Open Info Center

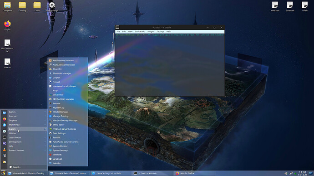click(68, 95)
